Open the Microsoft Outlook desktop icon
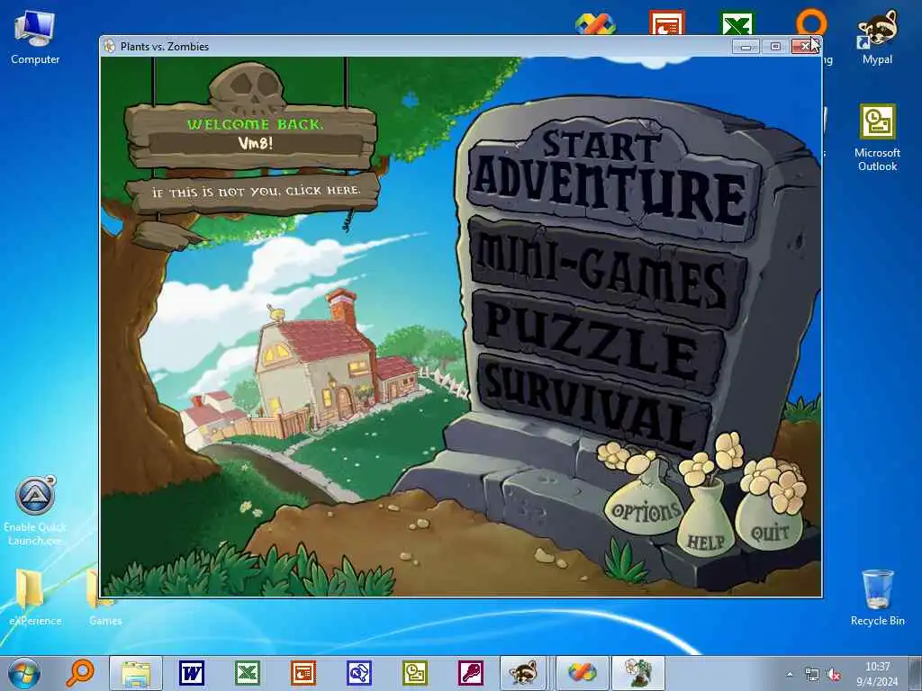The height and width of the screenshot is (691, 922). (877, 138)
